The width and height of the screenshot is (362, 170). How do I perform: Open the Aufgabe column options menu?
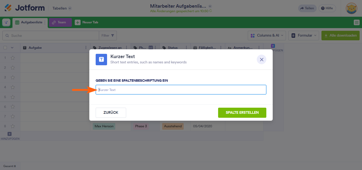(86, 48)
